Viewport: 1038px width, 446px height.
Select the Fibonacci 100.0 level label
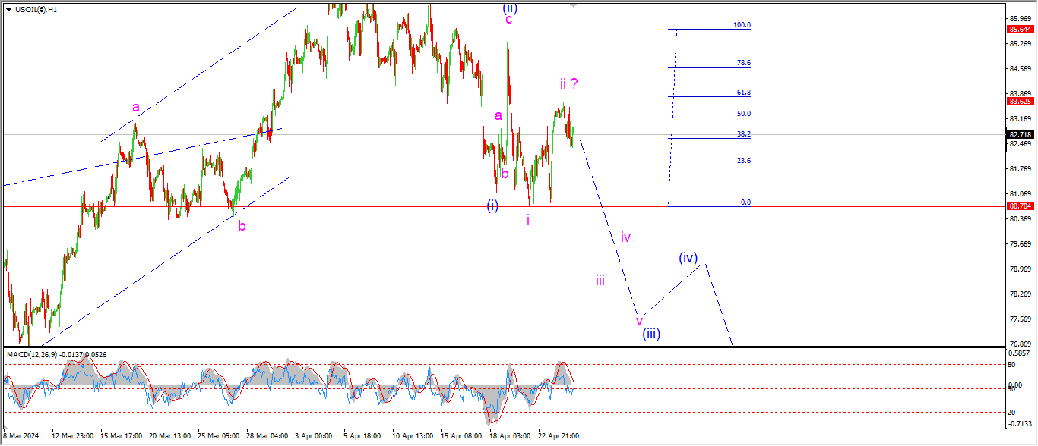(x=742, y=25)
